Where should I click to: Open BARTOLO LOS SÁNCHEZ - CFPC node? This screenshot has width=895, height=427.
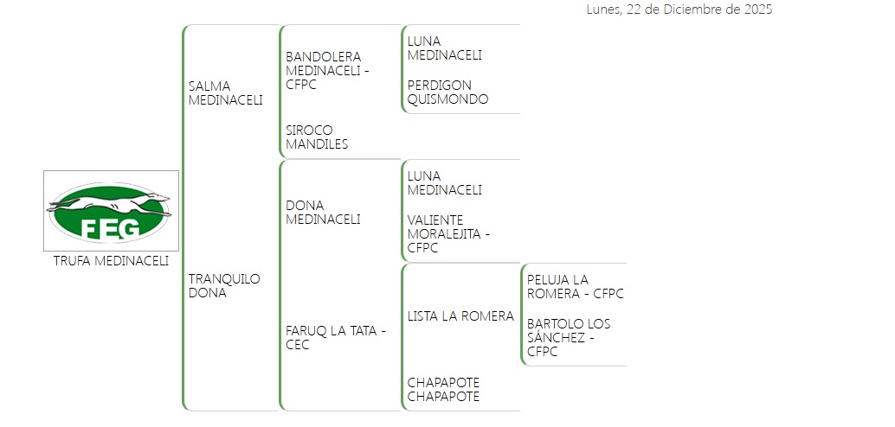tap(569, 337)
